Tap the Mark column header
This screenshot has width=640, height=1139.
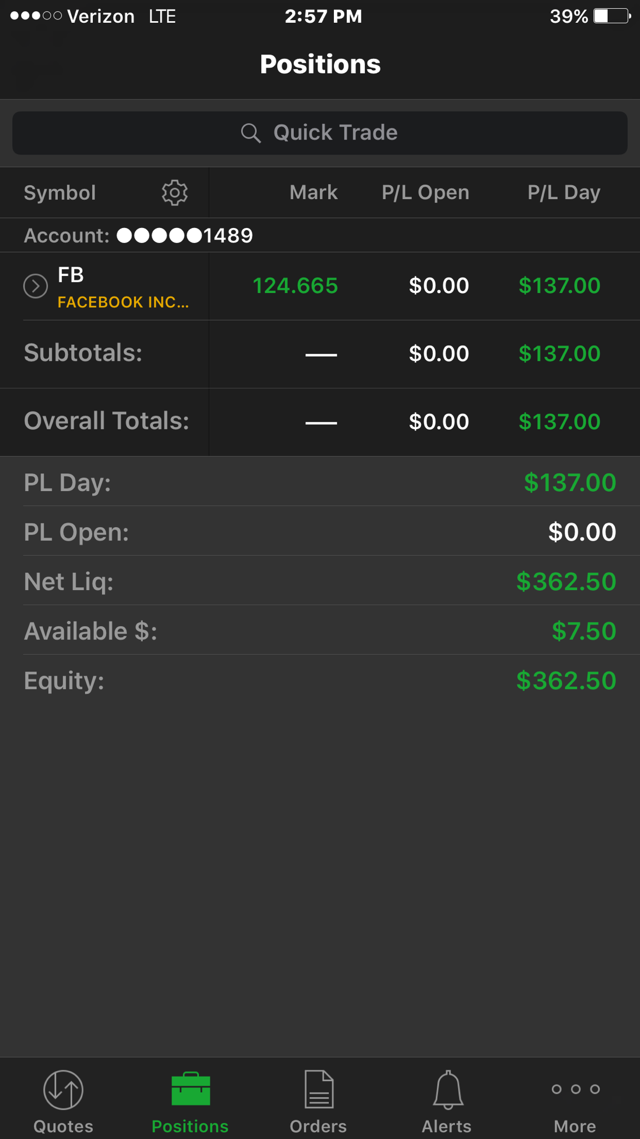[313, 192]
